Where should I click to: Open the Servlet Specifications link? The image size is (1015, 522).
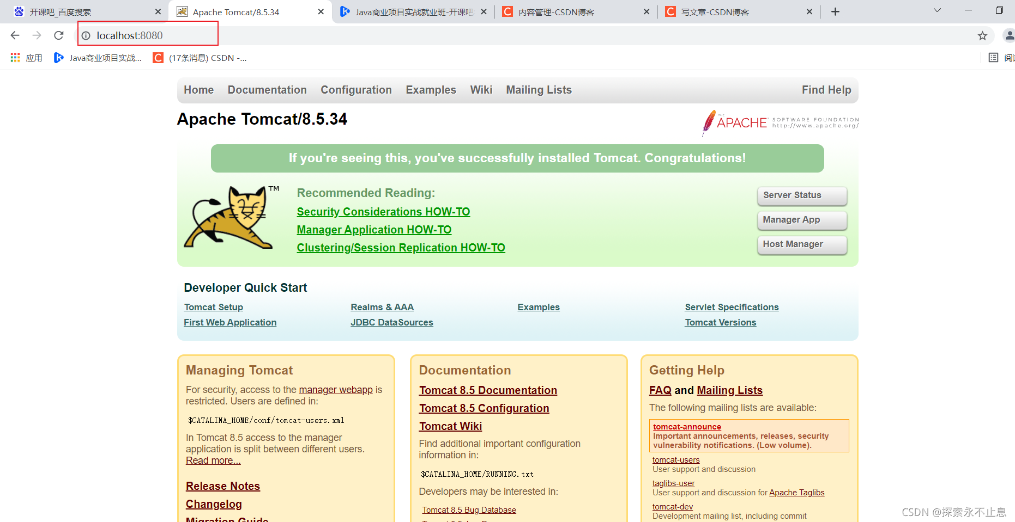click(x=732, y=307)
